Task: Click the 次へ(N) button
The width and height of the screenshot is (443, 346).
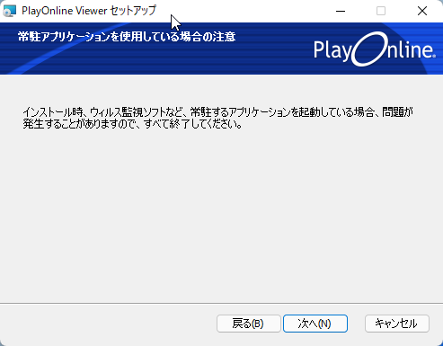Action: pos(315,324)
